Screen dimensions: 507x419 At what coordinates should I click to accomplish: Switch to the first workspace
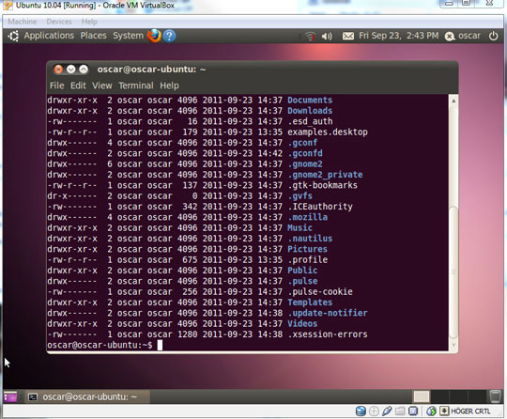[422, 396]
